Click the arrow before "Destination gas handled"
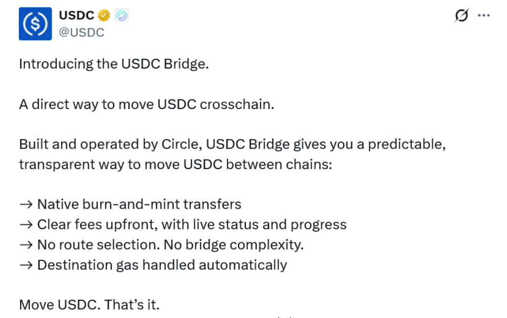 (x=26, y=264)
